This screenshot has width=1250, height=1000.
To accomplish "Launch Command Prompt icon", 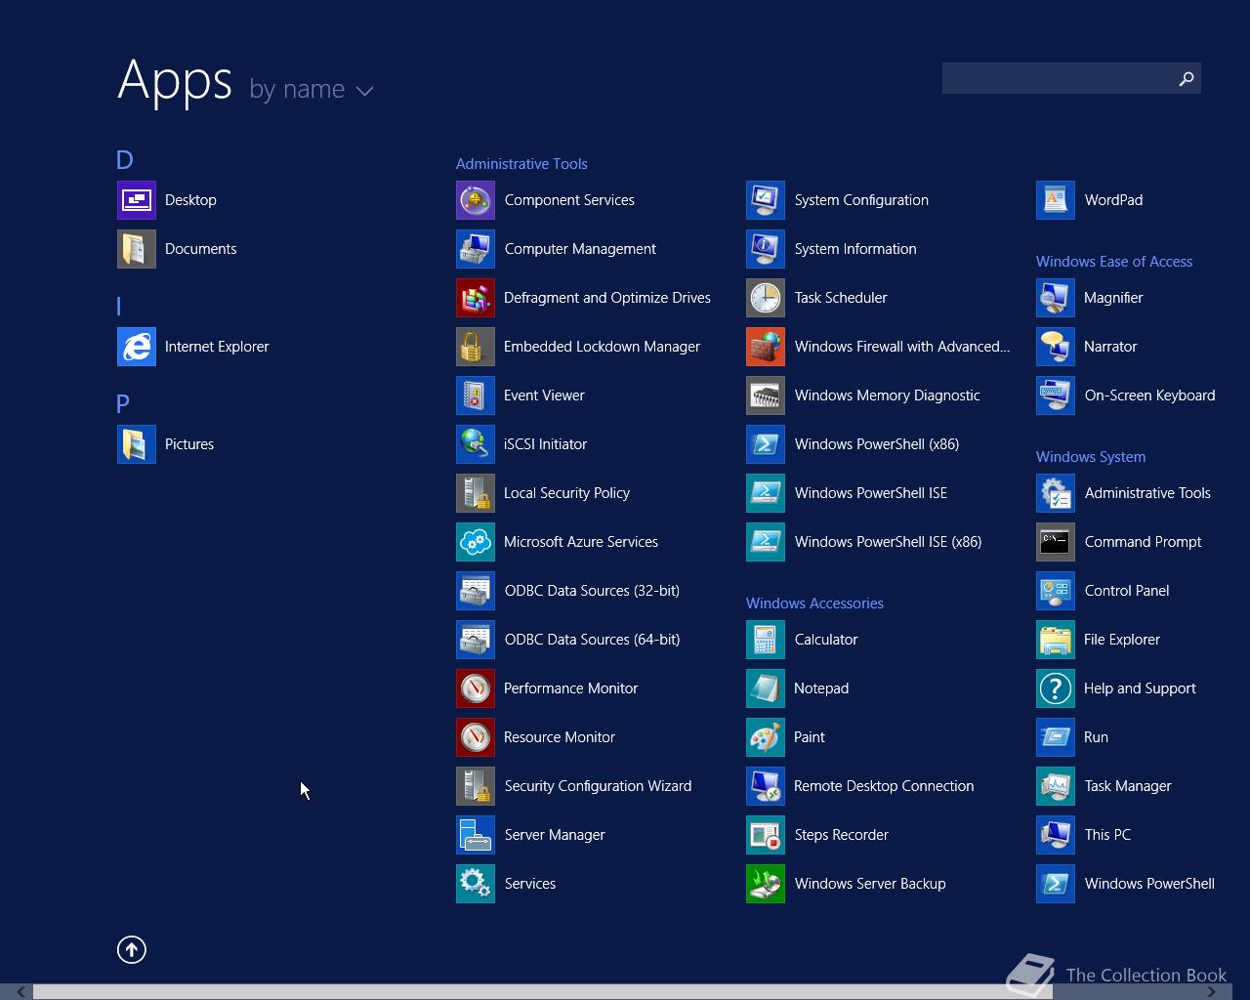I will click(1056, 542).
